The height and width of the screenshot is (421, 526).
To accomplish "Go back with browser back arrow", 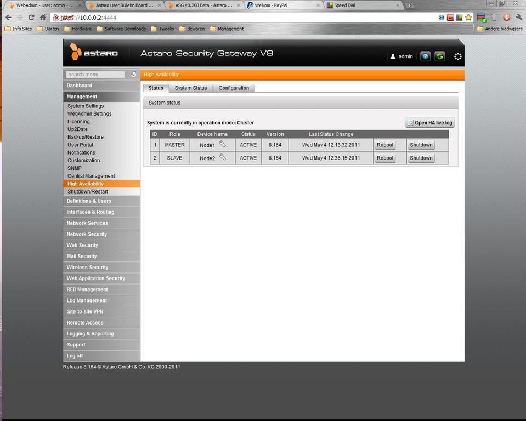I will click(8, 18).
